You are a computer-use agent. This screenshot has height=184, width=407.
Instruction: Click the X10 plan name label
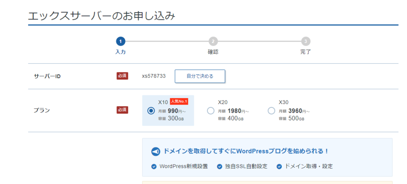pos(163,102)
